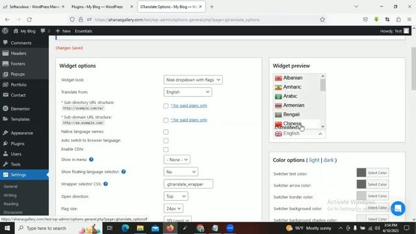
Task: Show help for Show in menu
Action: click(91, 159)
